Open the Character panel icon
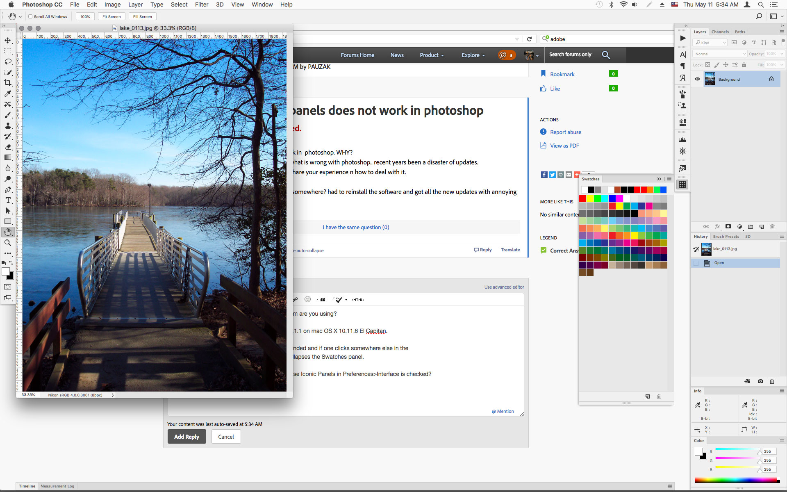Viewport: 787px width, 492px height. click(x=682, y=55)
